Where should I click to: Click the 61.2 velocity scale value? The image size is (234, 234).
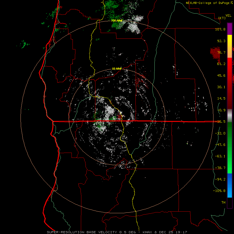pyautogui.click(x=221, y=64)
